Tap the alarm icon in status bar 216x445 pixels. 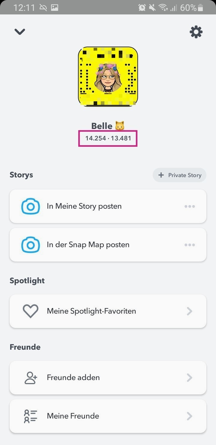(142, 8)
